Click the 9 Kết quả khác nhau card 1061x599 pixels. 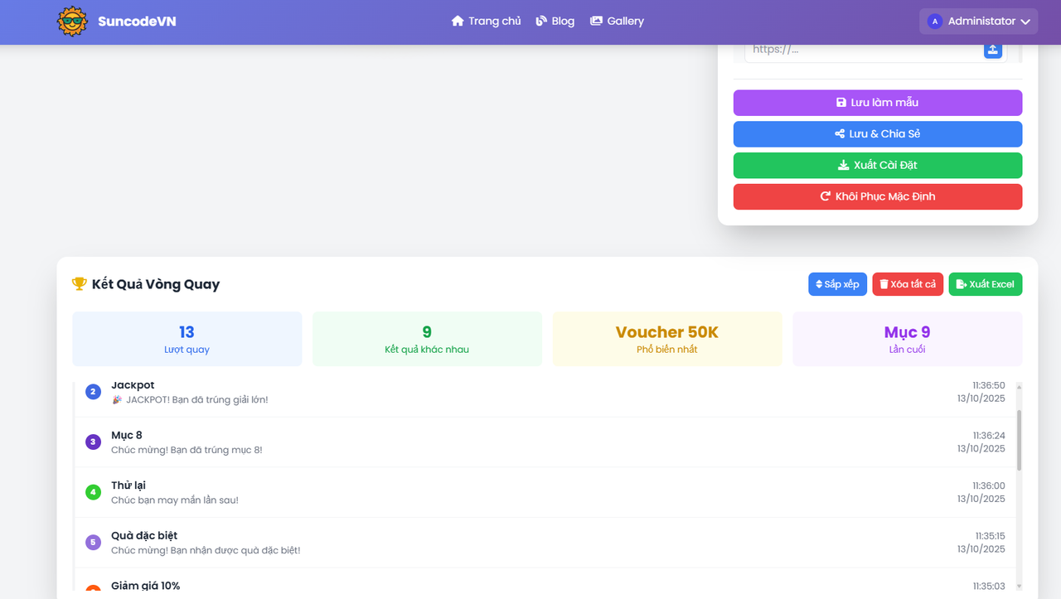[x=427, y=339]
